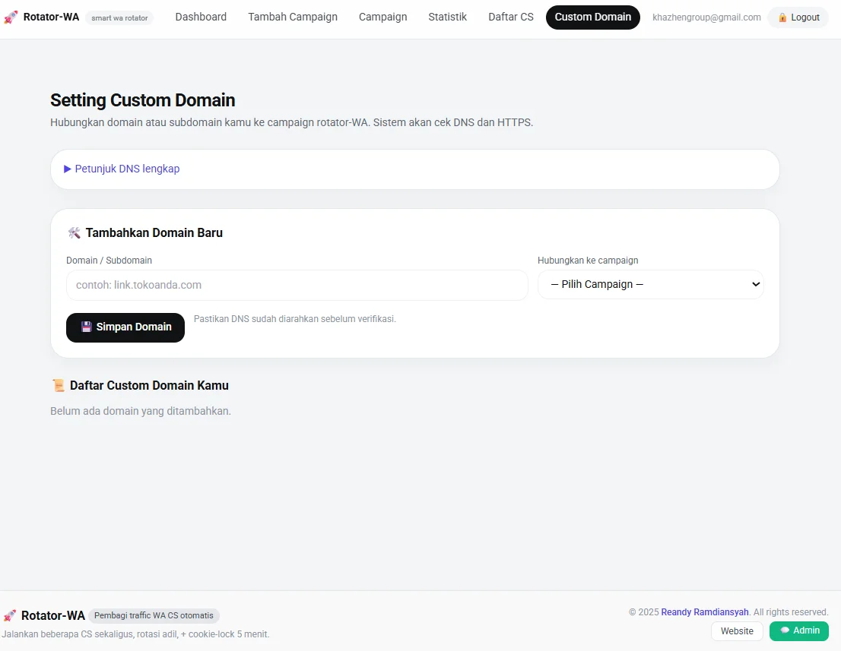
Task: Click the Rotator-WA rocket logo in the header
Action: 11,17
